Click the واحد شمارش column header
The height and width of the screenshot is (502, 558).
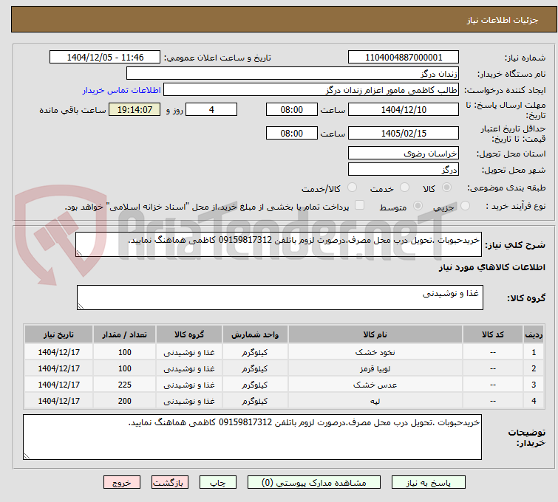click(x=255, y=334)
